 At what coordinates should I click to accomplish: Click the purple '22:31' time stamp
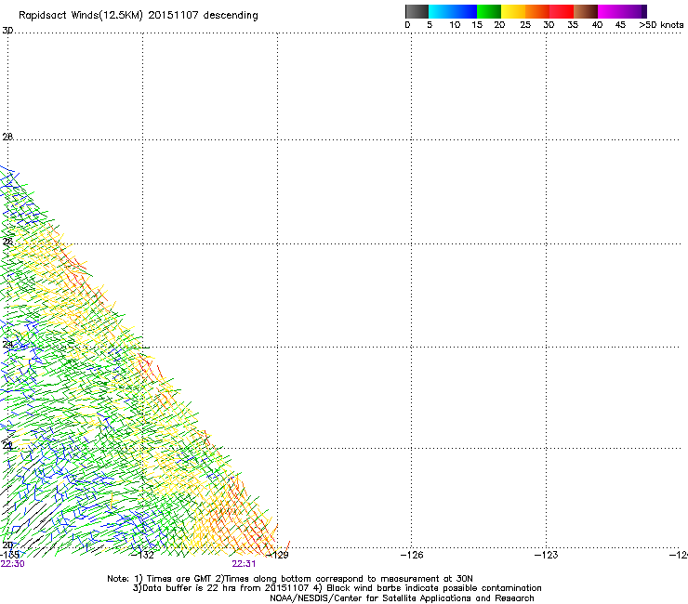coord(244,564)
